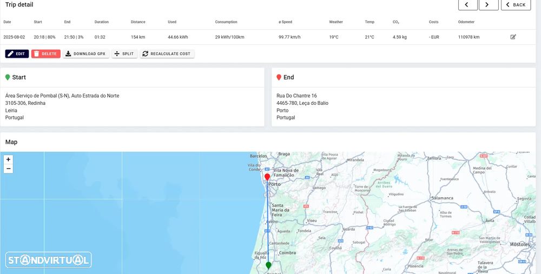The height and width of the screenshot is (274, 541).
Task: Click the Back button
Action: (x=516, y=5)
